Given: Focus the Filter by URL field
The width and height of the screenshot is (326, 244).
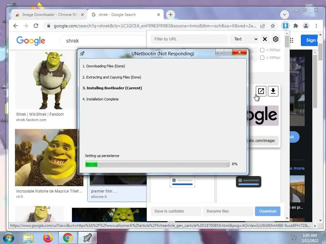Looking at the screenshot, I should tap(189, 39).
